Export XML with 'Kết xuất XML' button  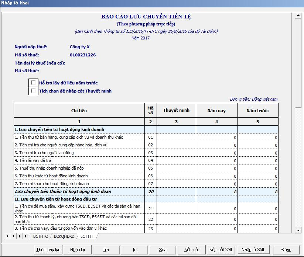pos(221,250)
